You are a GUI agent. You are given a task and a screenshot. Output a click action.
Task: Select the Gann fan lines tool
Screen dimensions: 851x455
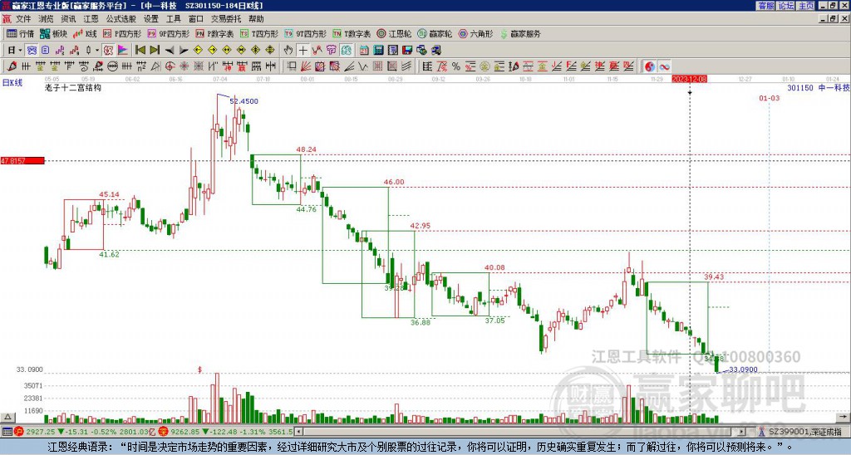[x=306, y=66]
